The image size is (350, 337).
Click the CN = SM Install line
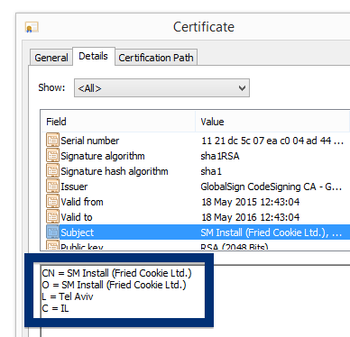click(116, 273)
